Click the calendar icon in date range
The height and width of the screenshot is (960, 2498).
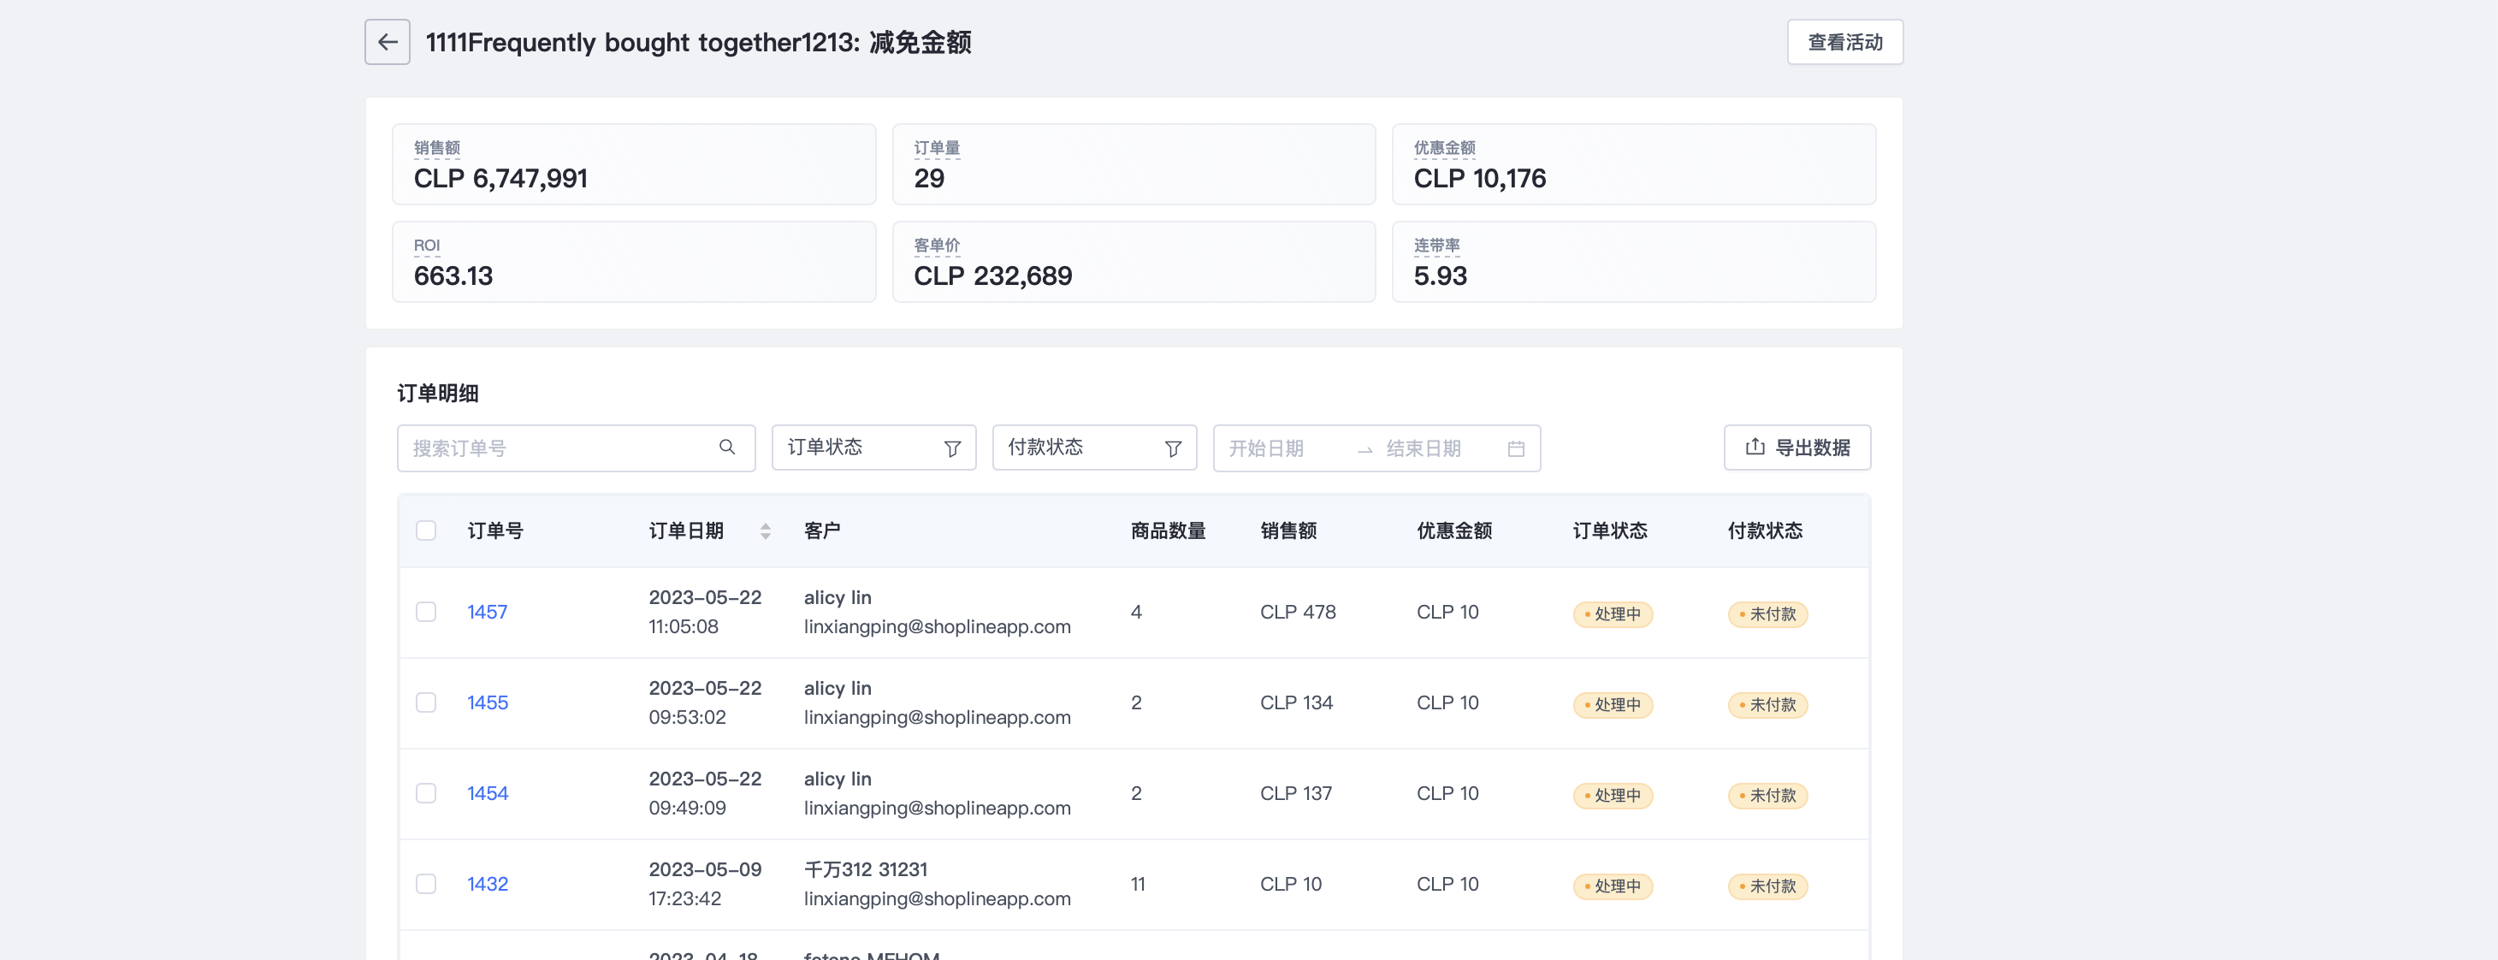1516,448
